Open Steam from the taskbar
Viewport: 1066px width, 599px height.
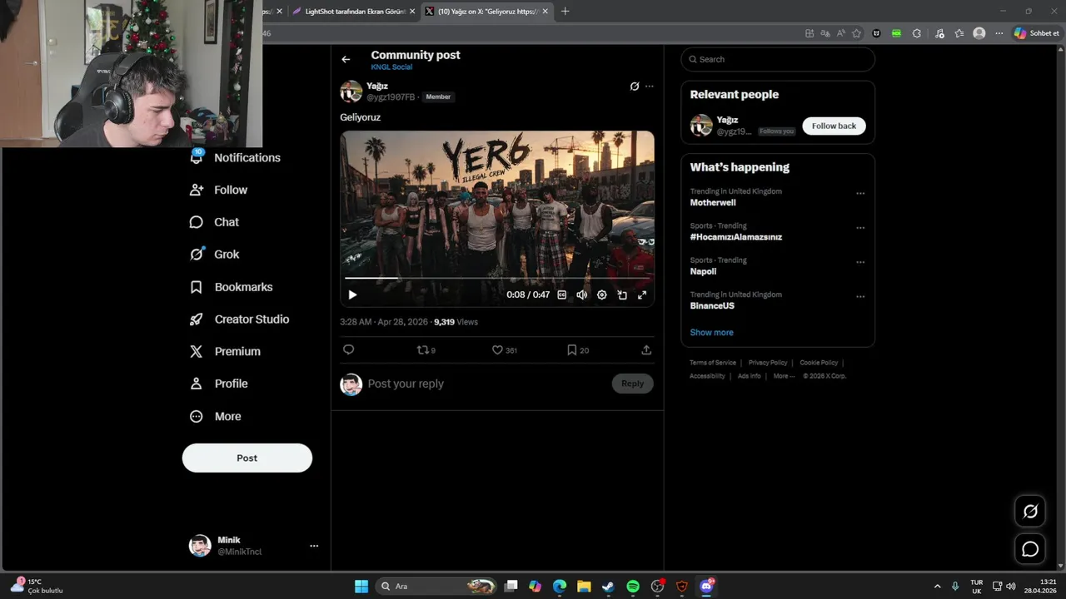tap(609, 587)
